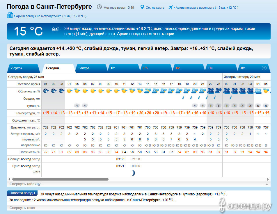Screen dimensions: 277x214
Task: Click the cloudiness icon for hour 10 today
Action: tap(116, 91)
